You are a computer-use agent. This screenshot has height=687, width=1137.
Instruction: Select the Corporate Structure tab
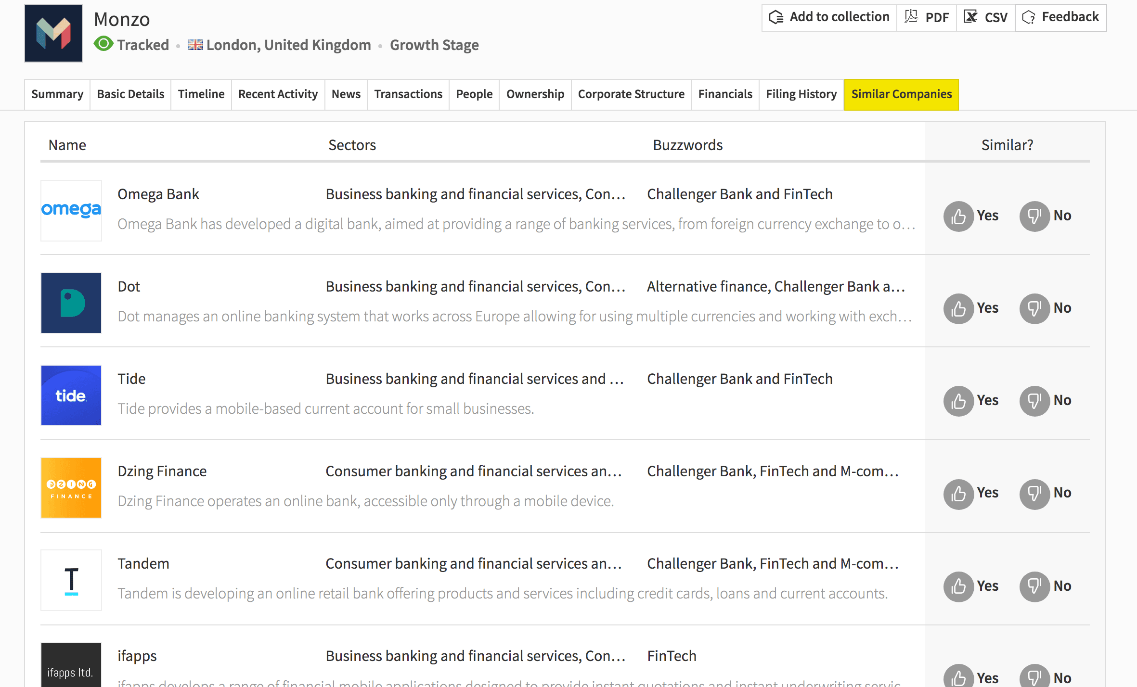coord(632,94)
